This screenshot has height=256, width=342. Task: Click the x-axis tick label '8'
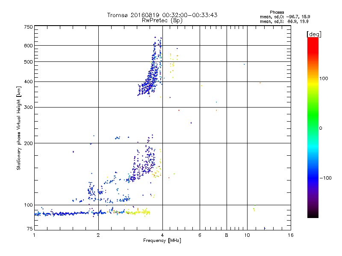click(x=227, y=235)
